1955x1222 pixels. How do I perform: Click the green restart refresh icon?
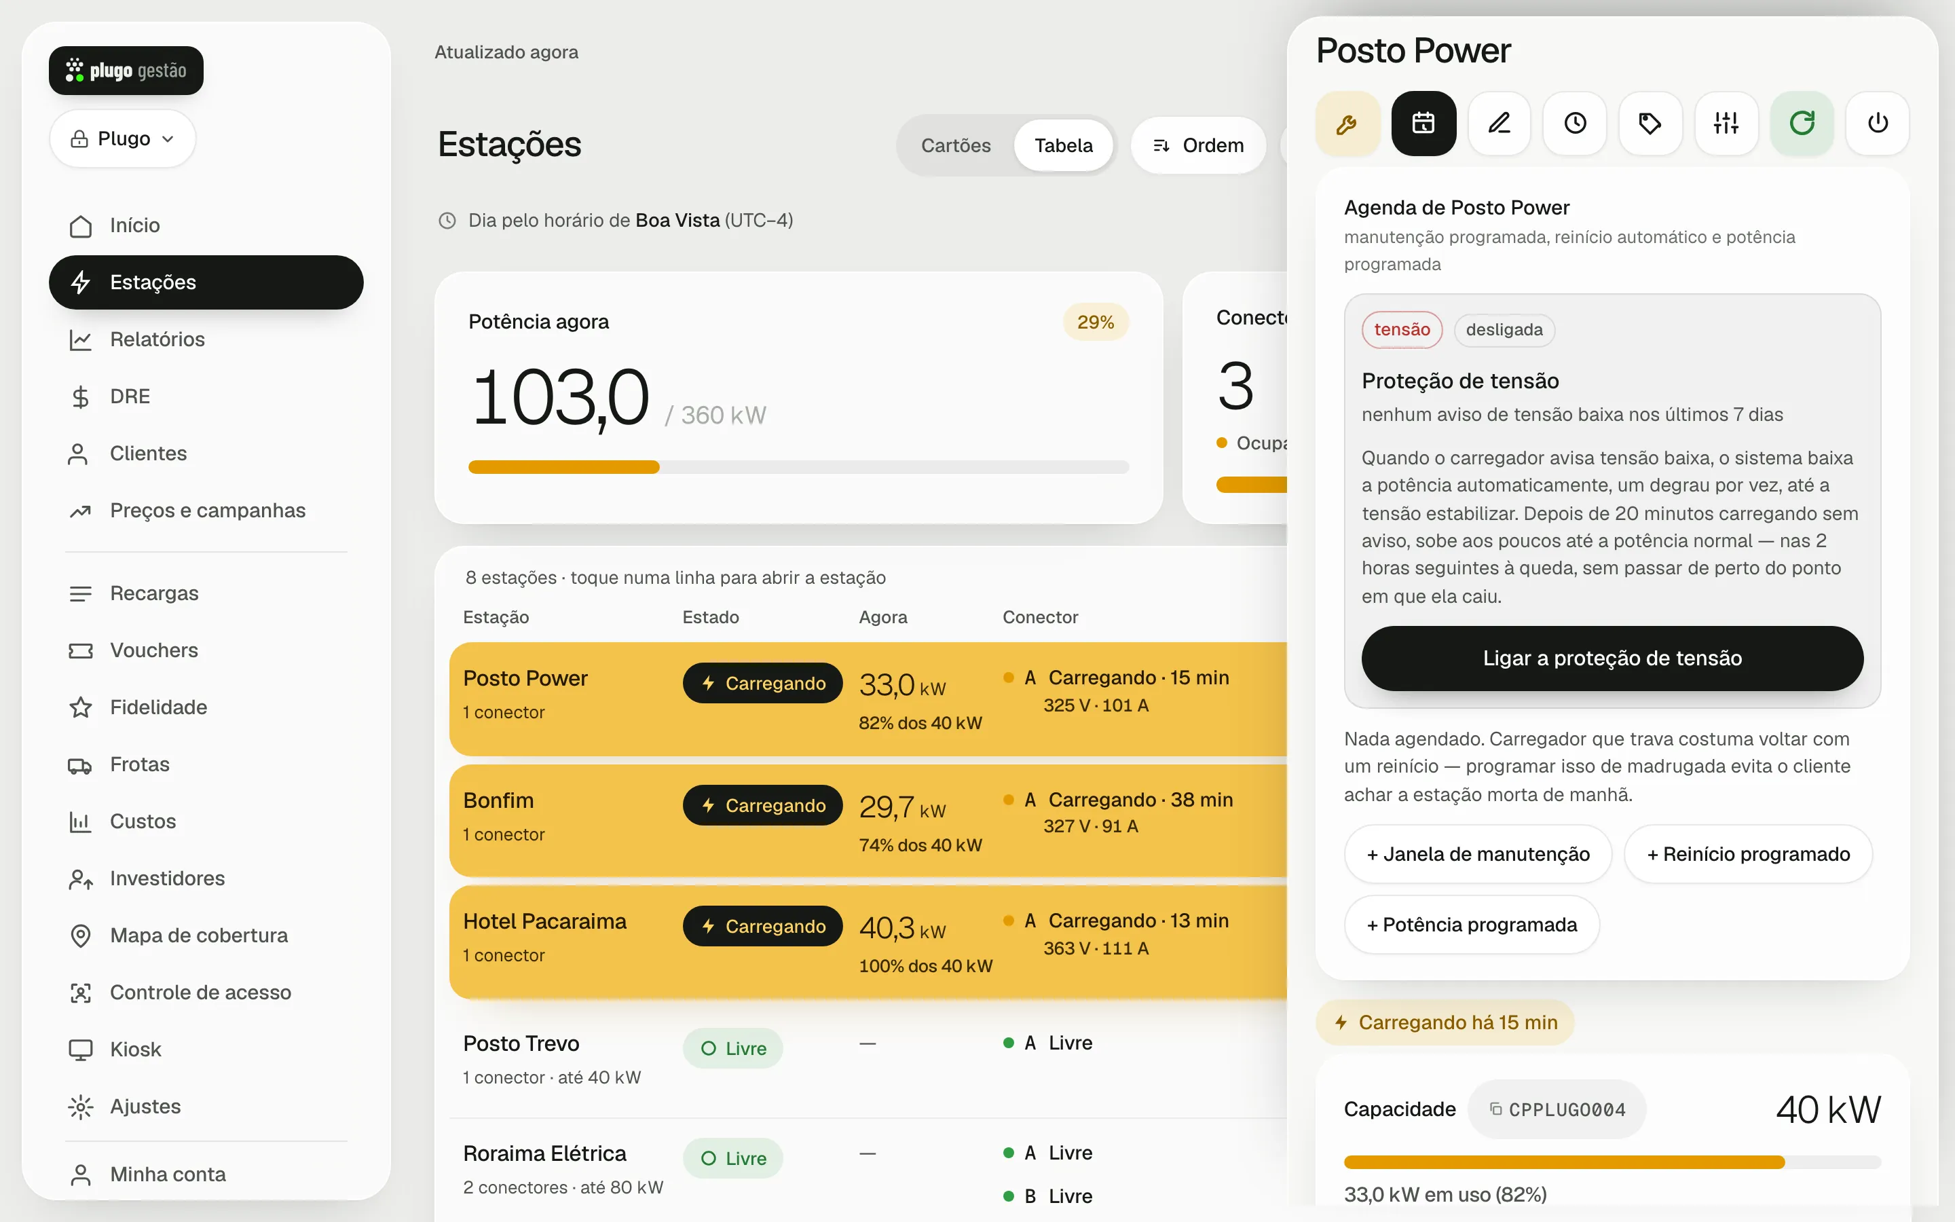coord(1802,124)
